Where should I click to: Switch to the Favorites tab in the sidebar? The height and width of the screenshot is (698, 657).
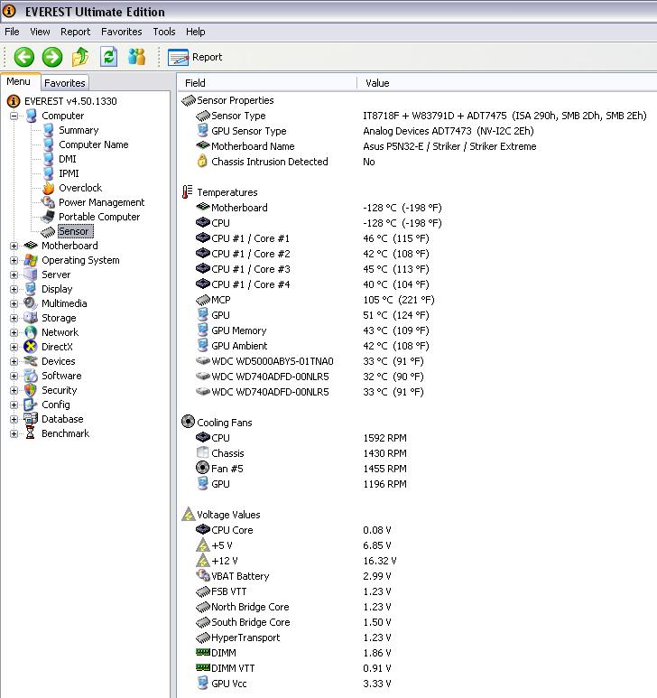[64, 83]
